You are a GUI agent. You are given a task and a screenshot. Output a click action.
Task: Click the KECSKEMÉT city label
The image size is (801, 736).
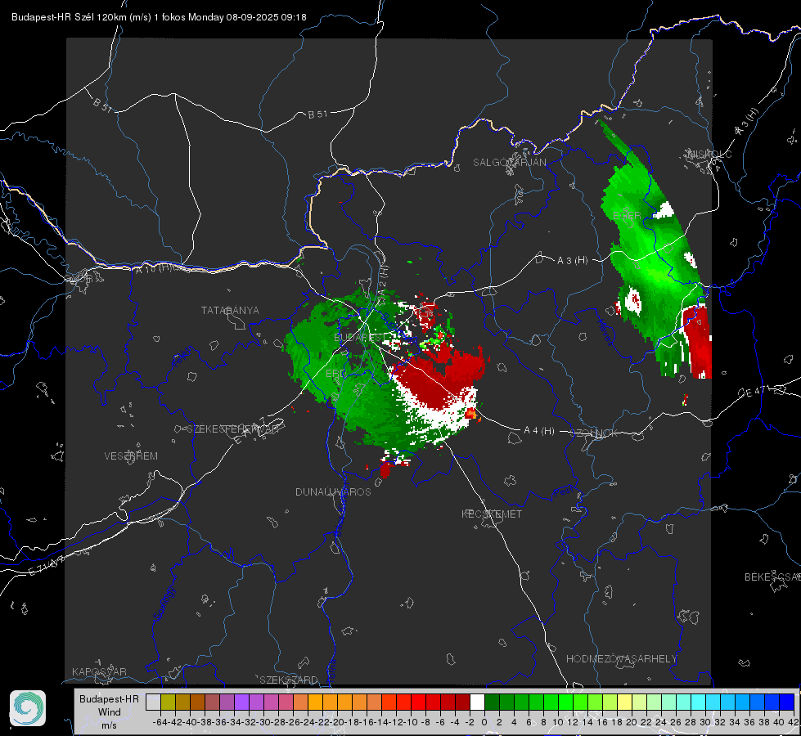coord(492,514)
